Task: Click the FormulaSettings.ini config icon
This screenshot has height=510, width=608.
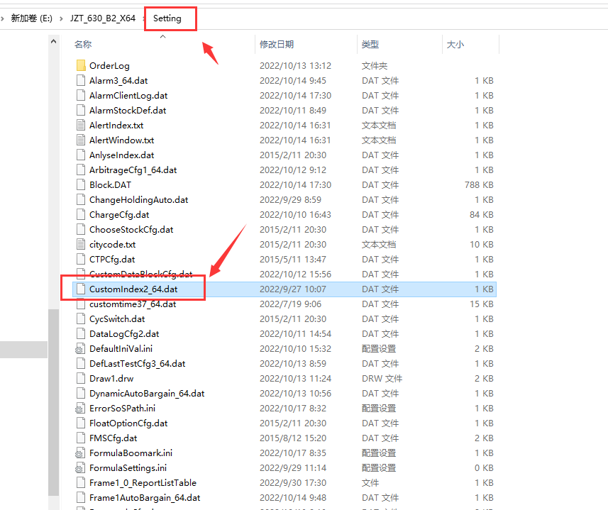Action: click(80, 468)
